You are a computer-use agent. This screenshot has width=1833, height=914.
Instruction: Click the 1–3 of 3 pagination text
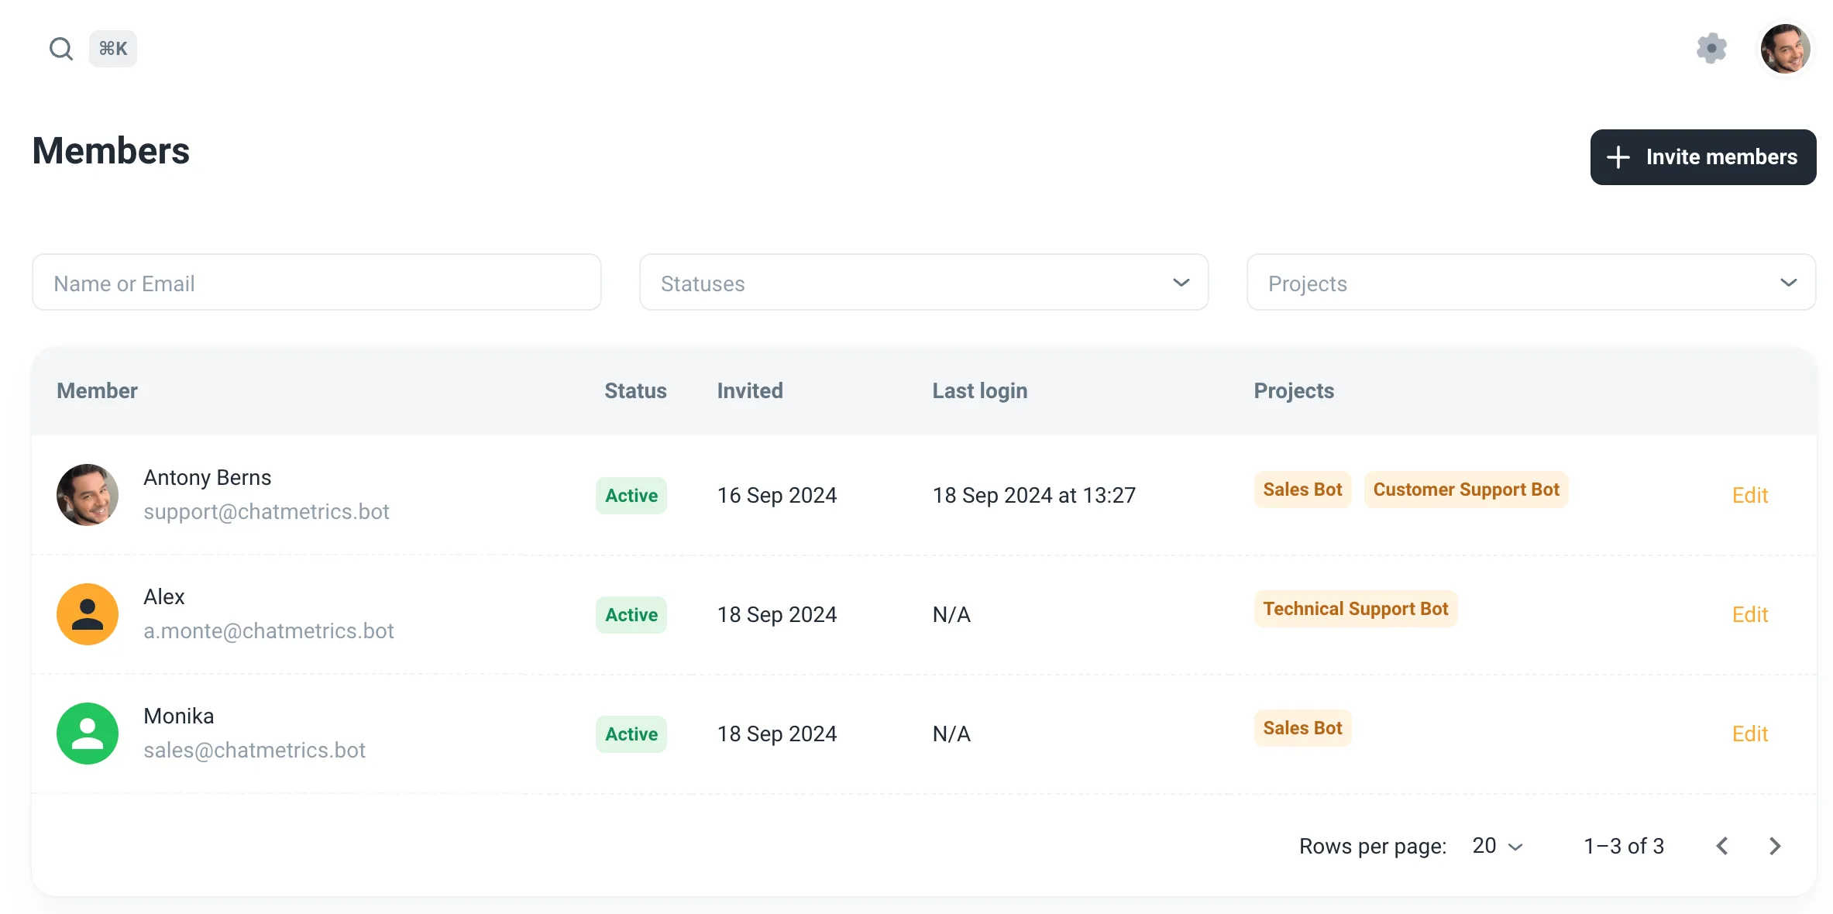pos(1624,846)
